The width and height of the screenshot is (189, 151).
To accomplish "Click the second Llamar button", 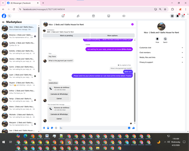I will tap(59, 119).
